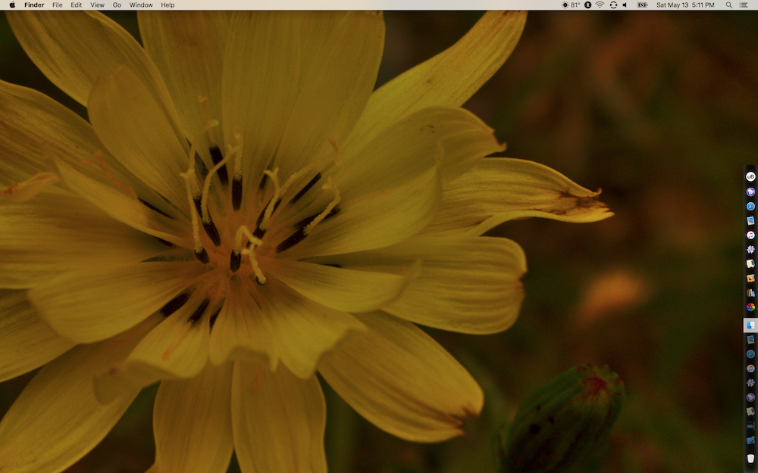Open the Go menu
Screen dimensions: 758x473
tap(117, 5)
